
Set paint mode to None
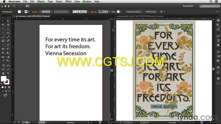pos(9,87)
